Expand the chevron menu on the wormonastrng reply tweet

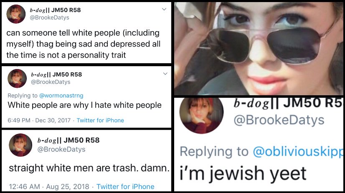pos(165,74)
